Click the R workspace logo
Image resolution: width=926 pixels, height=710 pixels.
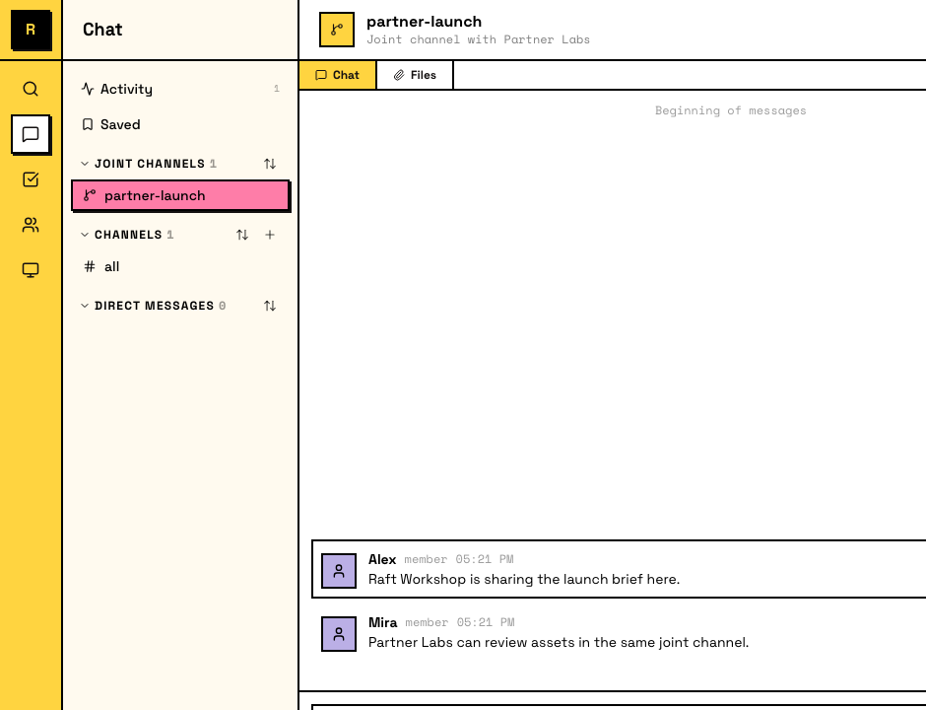coord(31,30)
